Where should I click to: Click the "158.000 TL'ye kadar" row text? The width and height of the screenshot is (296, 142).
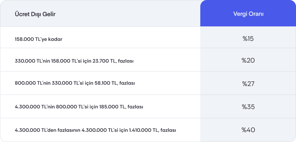pos(38,39)
